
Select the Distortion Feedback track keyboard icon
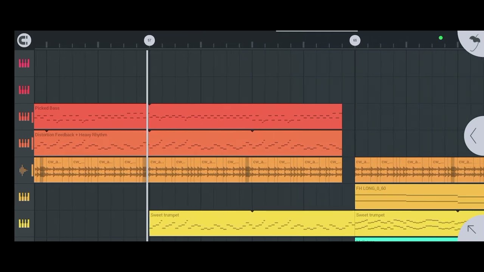tap(24, 143)
